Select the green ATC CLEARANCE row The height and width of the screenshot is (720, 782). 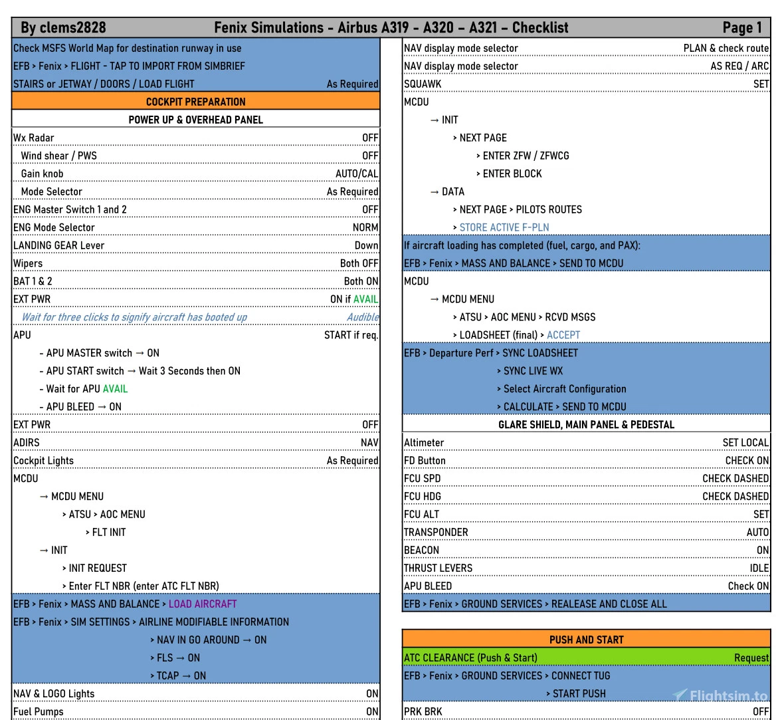tap(586, 658)
